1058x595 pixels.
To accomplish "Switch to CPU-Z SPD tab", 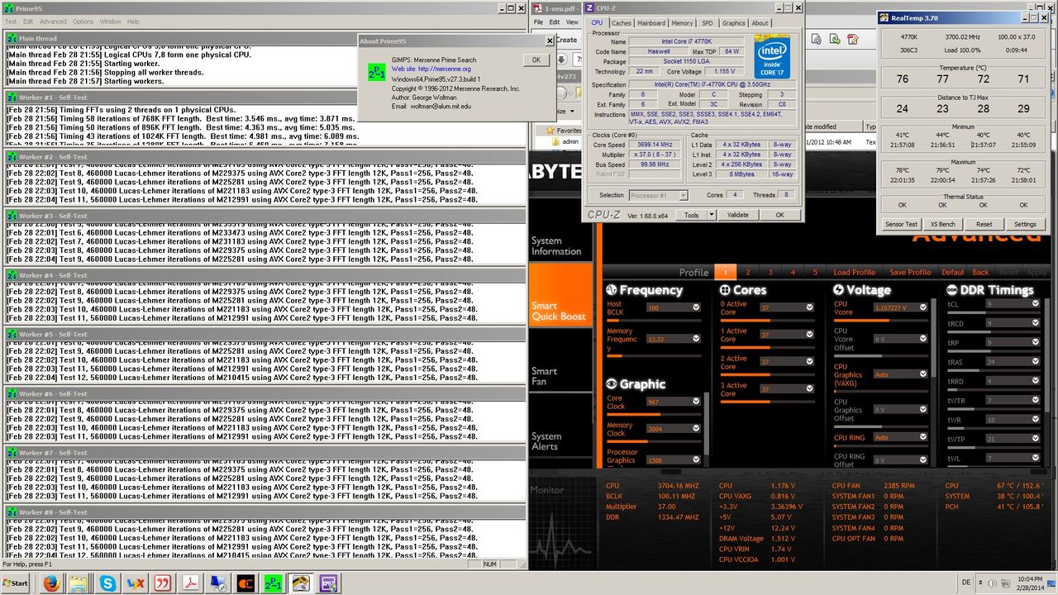I will coord(708,23).
